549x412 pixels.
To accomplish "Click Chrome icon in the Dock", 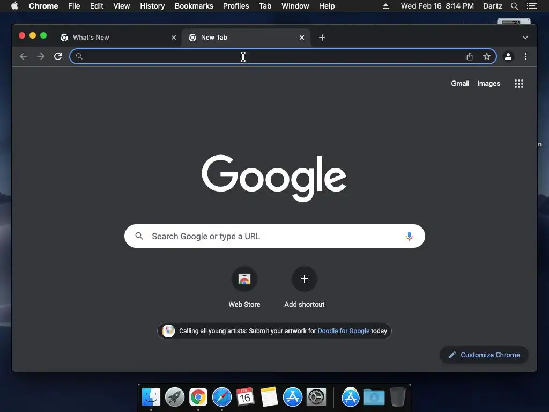I will click(x=198, y=398).
